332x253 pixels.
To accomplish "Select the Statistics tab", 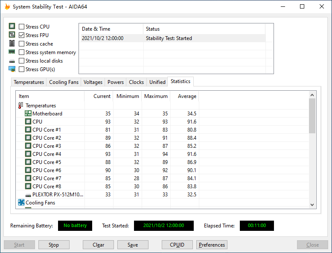I will [181, 81].
